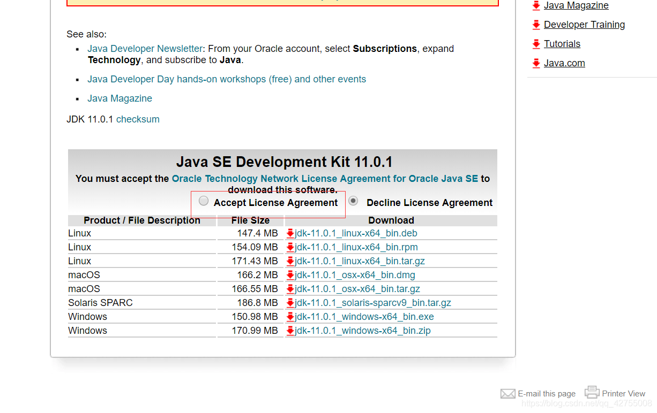Click the red arrow icon beside Java.com

pos(536,63)
